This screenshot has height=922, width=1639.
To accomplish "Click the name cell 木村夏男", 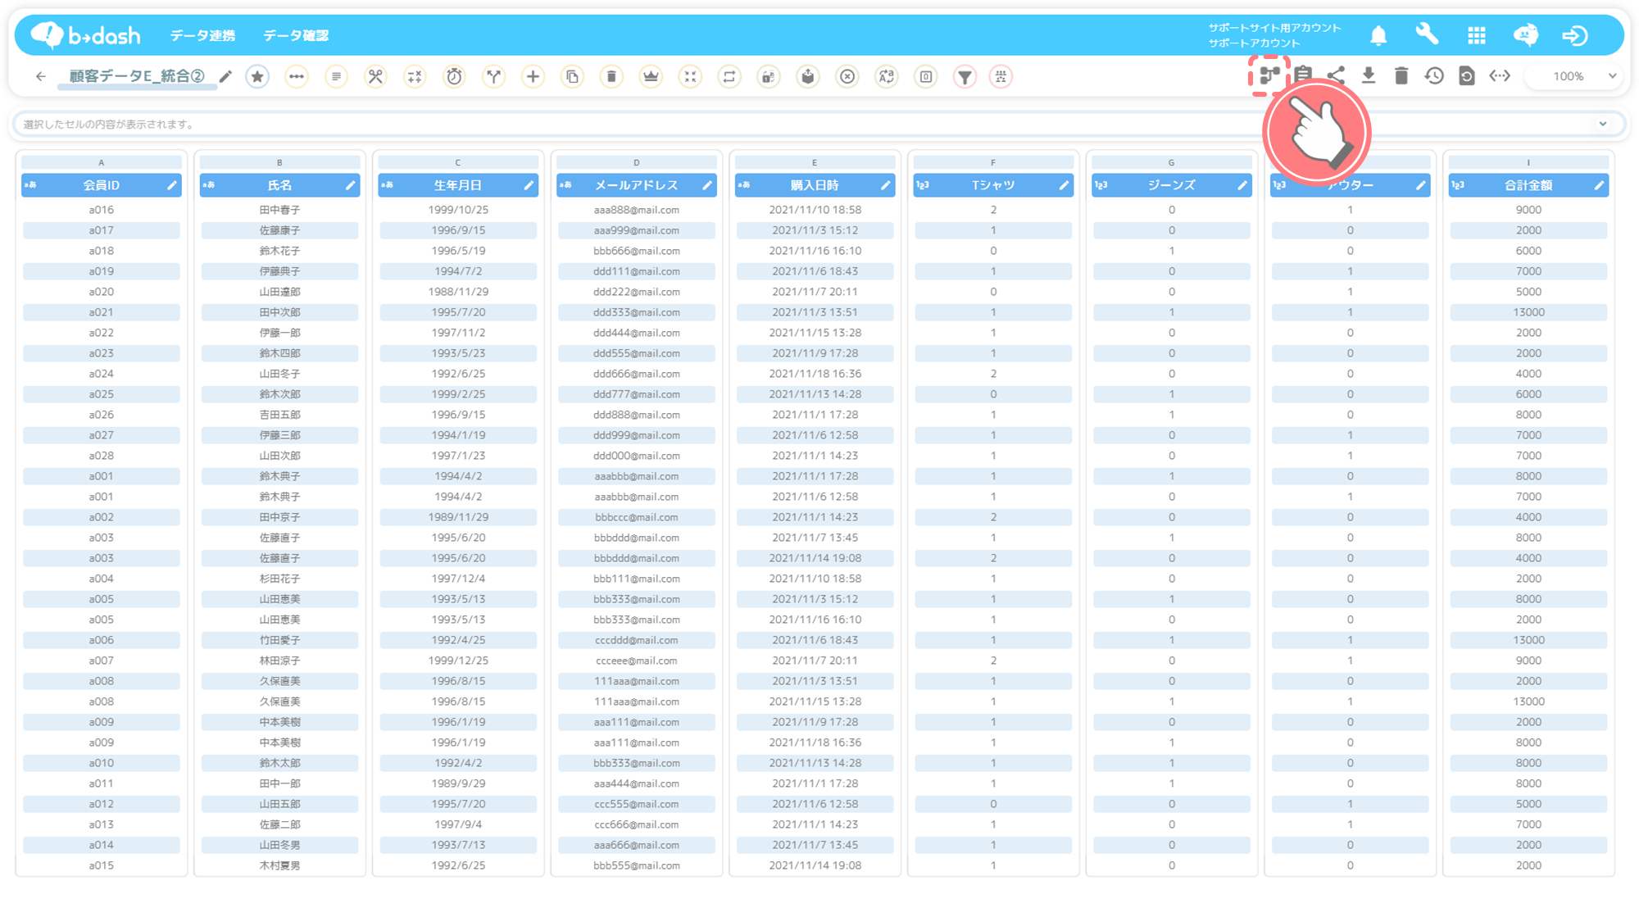I will point(279,865).
